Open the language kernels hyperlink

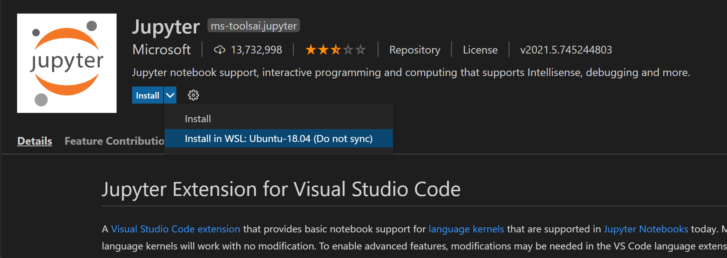click(466, 229)
